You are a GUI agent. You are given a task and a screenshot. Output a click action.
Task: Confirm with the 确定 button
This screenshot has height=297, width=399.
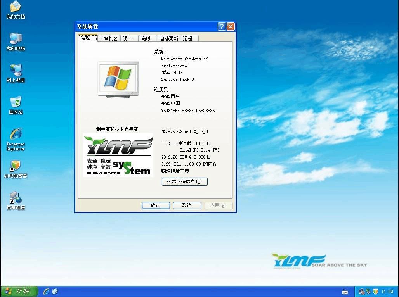(x=156, y=205)
